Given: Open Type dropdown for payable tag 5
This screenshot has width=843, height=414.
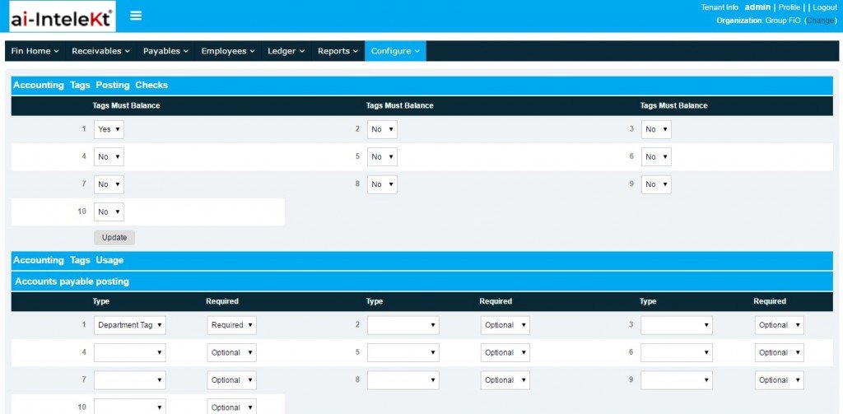Looking at the screenshot, I should pos(403,353).
